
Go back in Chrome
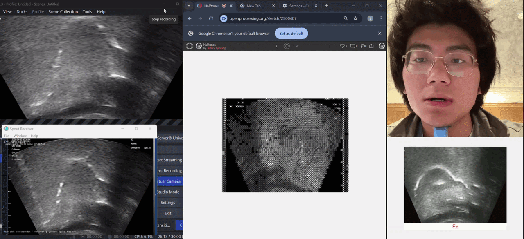pyautogui.click(x=190, y=18)
